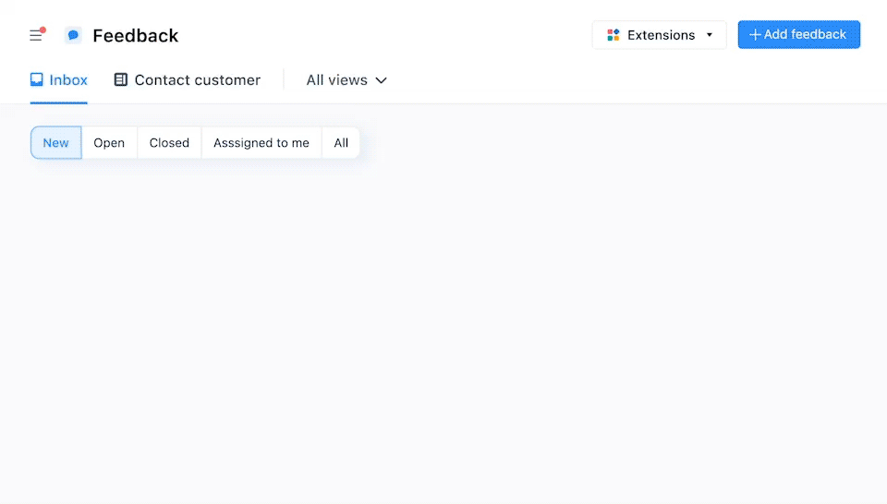Select the New filter segment
Screen dimensions: 887x504
(55, 143)
